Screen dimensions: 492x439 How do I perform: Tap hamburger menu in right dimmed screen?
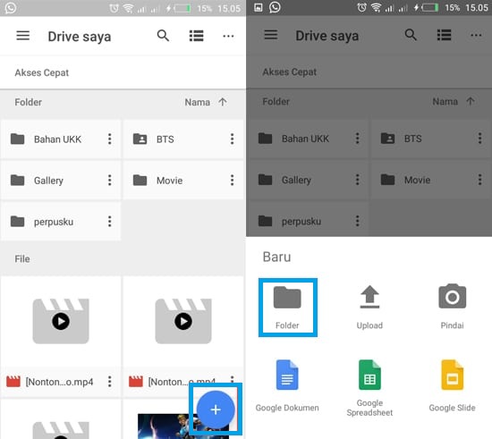[271, 35]
